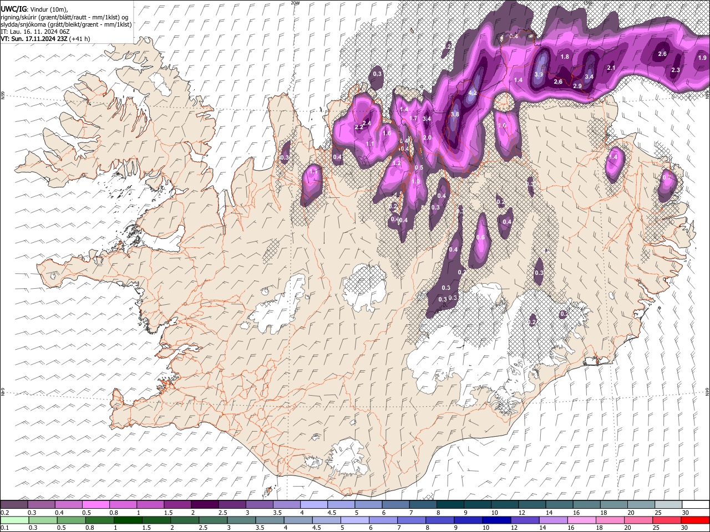The image size is (710, 532).
Task: Click the 15W longitude label
Action: (589, 3)
